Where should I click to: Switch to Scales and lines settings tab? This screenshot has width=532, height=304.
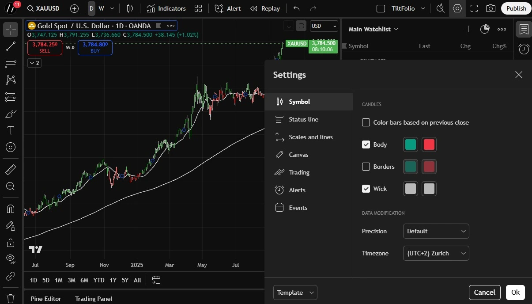pyautogui.click(x=310, y=137)
